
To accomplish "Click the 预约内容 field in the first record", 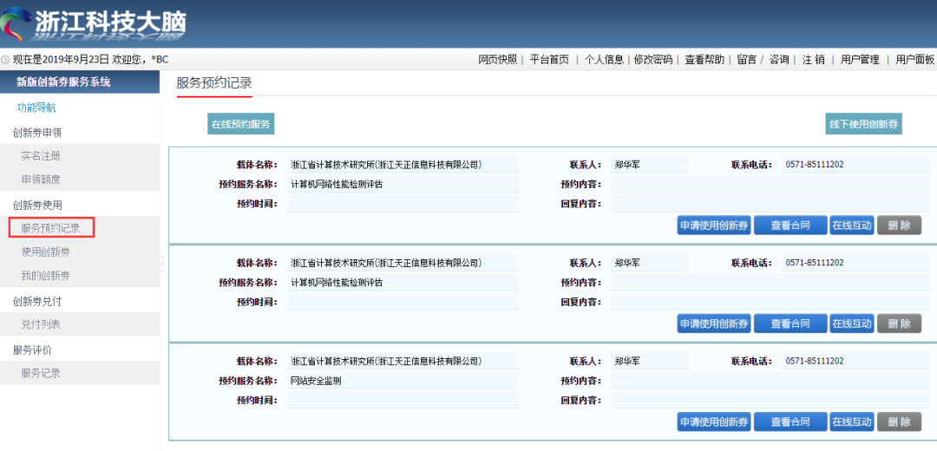I will pos(770,184).
